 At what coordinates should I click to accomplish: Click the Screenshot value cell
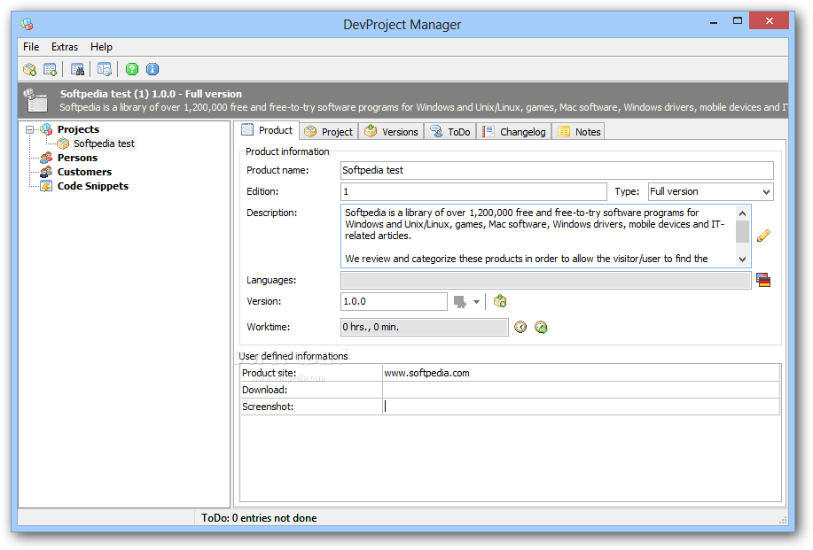point(581,407)
